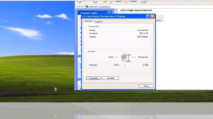This screenshot has height=119, width=213.
Task: Collapse the Network Tasks panel
Action: pos(109,13)
